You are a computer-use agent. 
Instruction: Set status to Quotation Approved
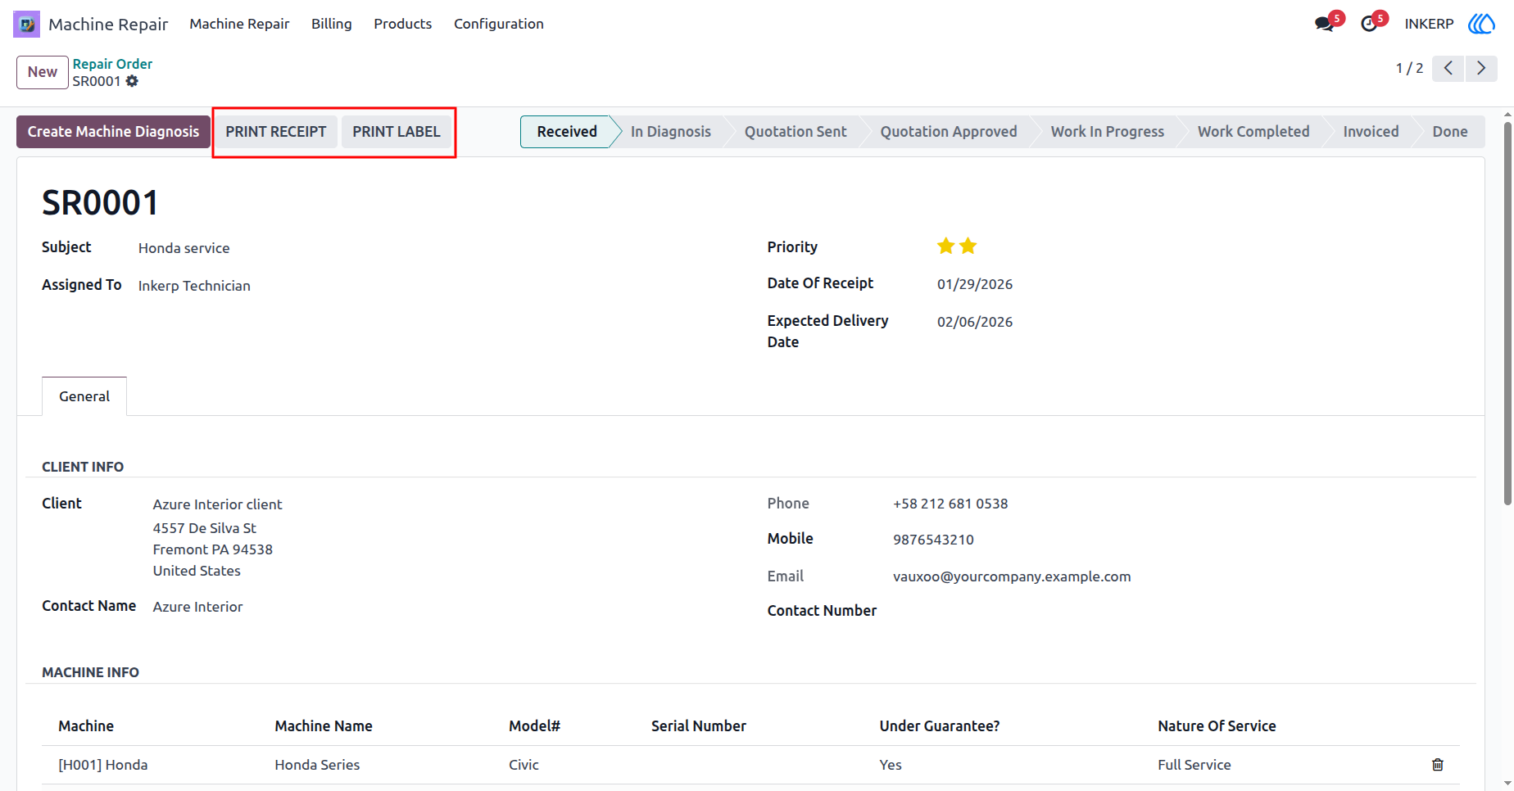(949, 132)
